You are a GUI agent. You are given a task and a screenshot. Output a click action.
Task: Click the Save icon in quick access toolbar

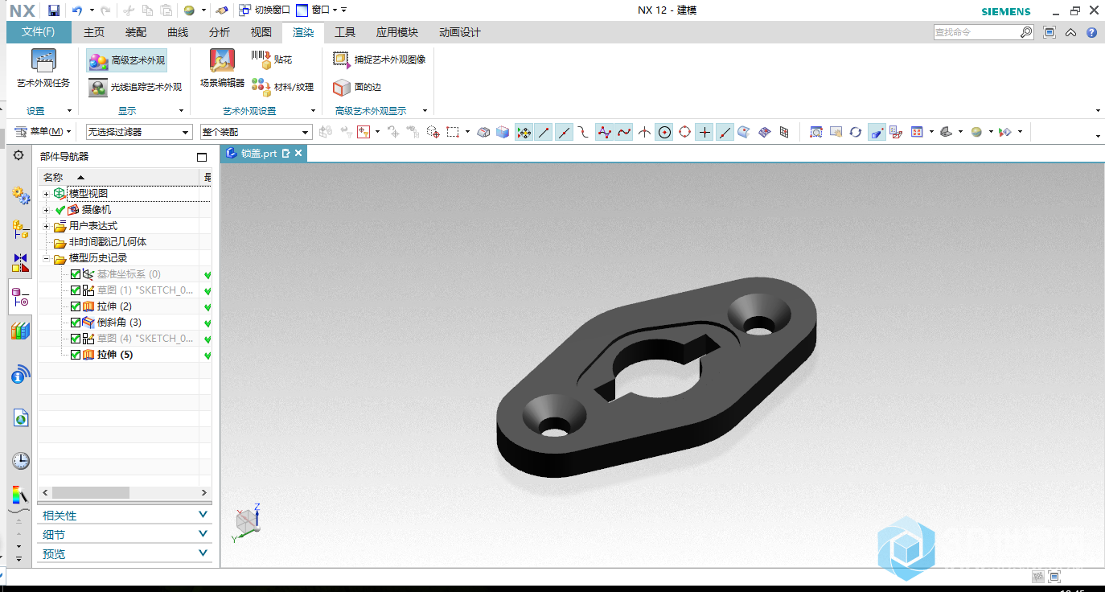54,10
